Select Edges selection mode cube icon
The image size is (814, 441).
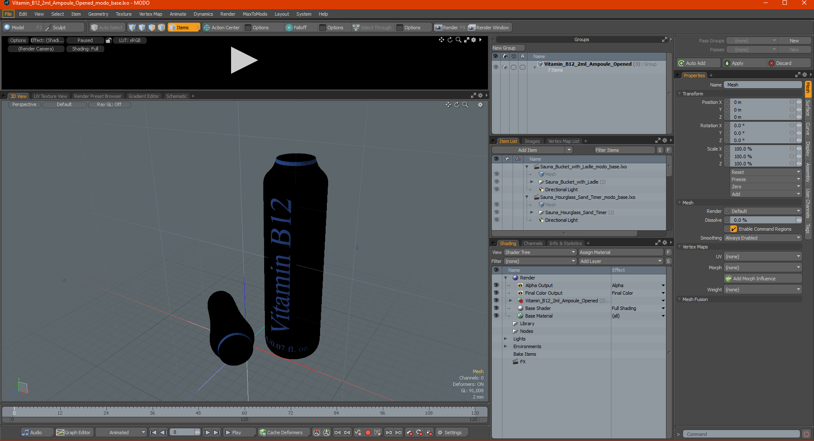[142, 28]
